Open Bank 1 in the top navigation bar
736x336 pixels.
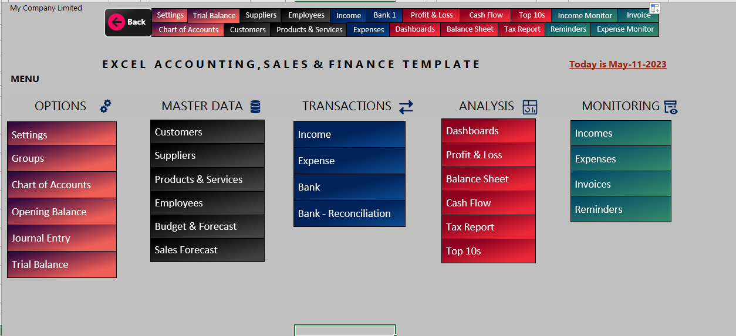(x=384, y=15)
